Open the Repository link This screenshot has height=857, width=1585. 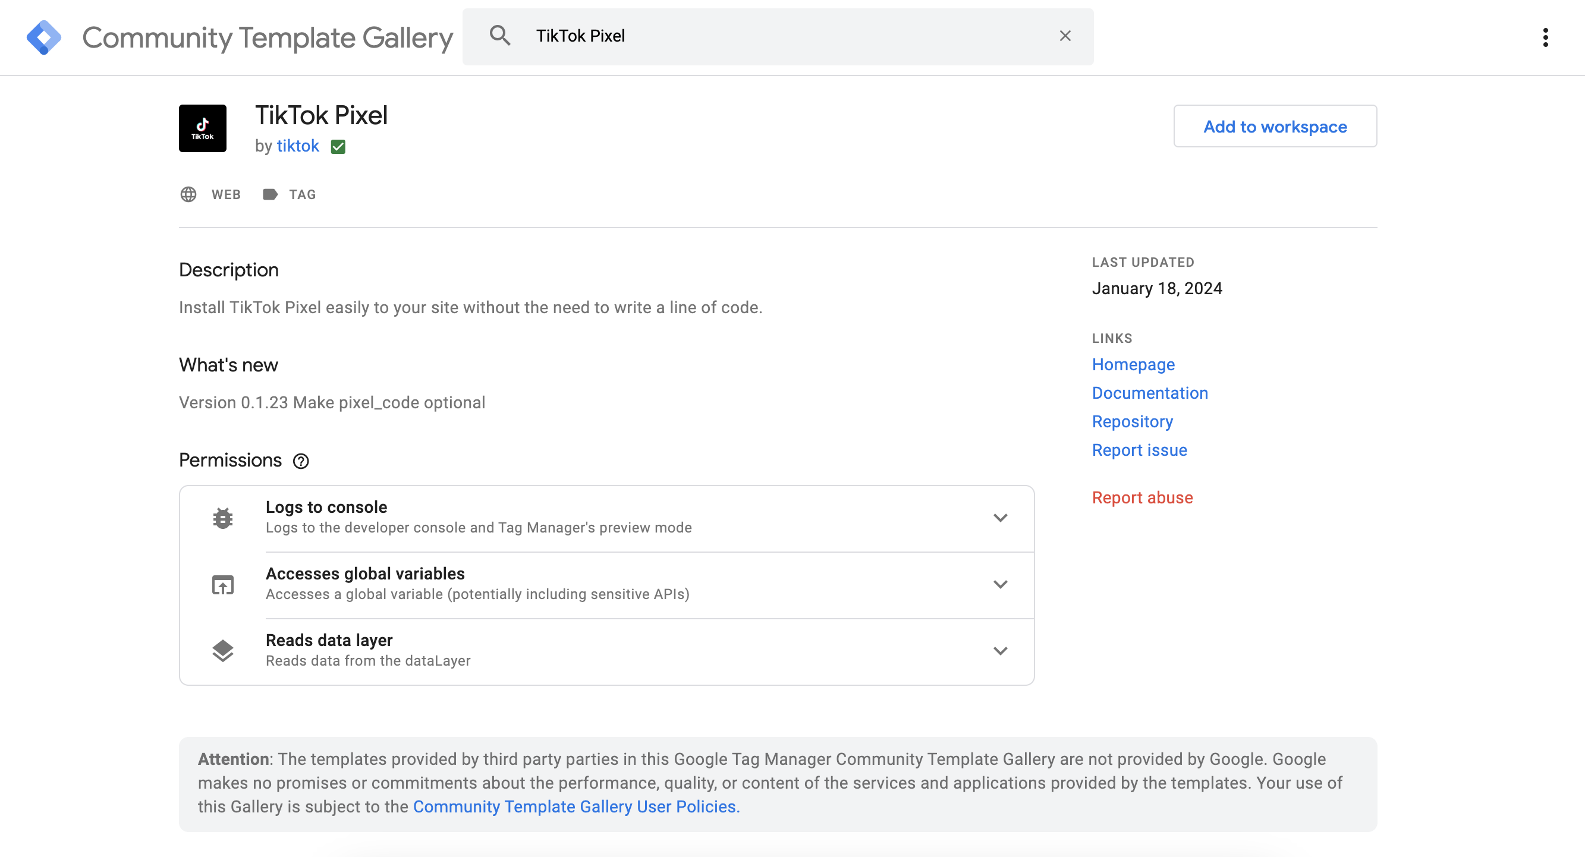[x=1132, y=421]
